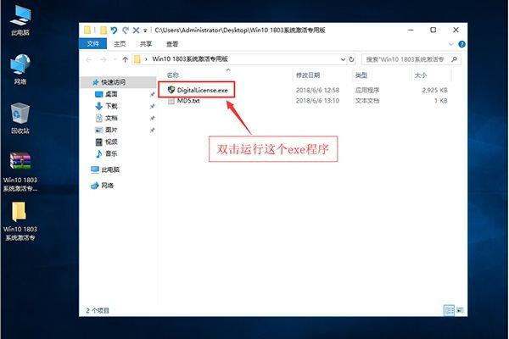Open 图片 Pictures in sidebar
This screenshot has width=509, height=339.
pos(111,130)
